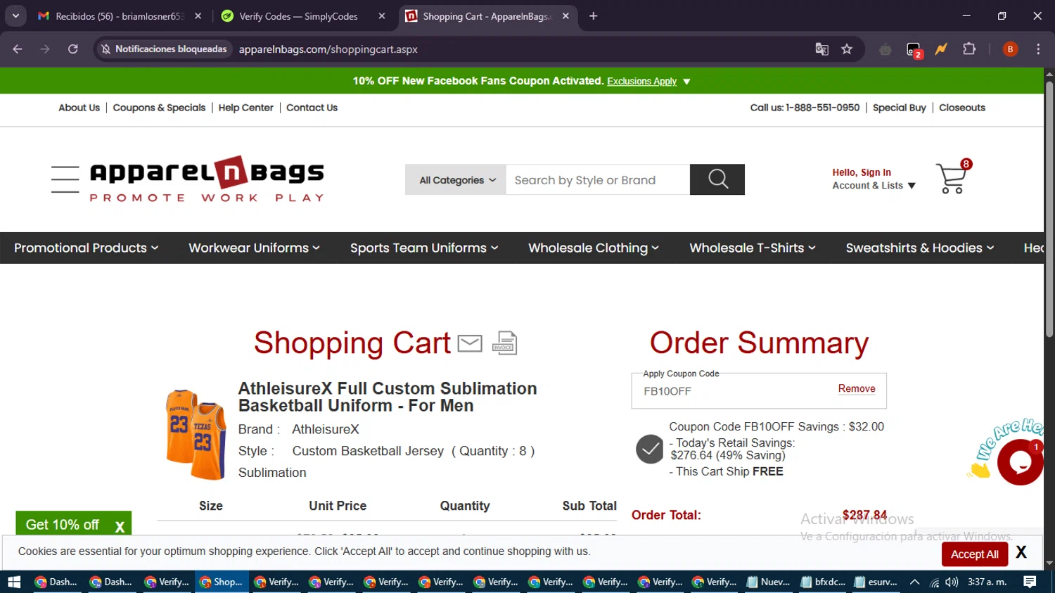Expand the coupon exclusions arrow in green banner
Viewport: 1055px width, 593px height.
pyautogui.click(x=686, y=82)
